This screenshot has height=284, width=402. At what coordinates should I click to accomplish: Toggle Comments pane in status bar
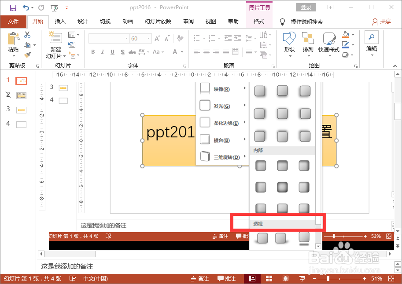227,279
